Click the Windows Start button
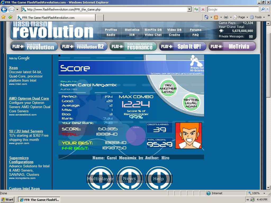Image resolution: width=271 pixels, height=203 pixels. (8, 200)
